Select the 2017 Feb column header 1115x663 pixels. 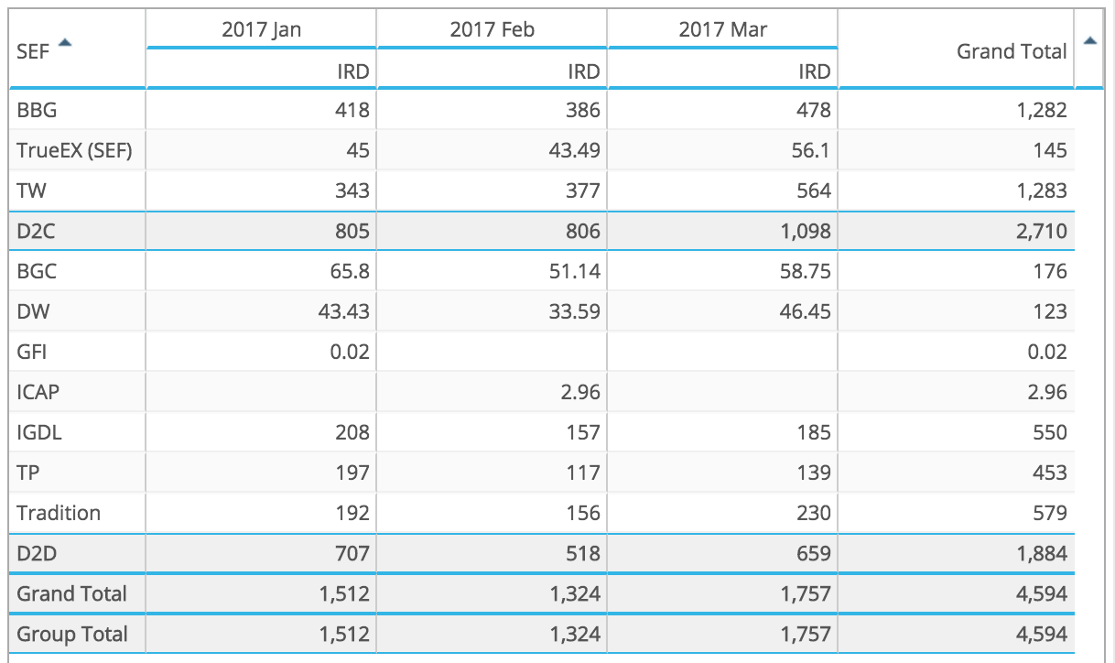[492, 29]
